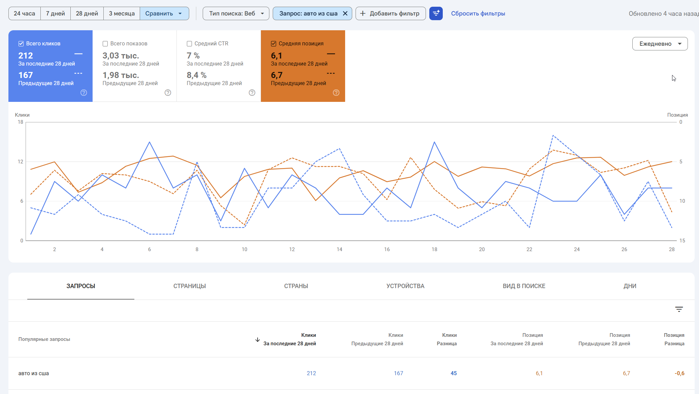The width and height of the screenshot is (699, 394).
Task: Click the table filter rows icon
Action: click(679, 309)
